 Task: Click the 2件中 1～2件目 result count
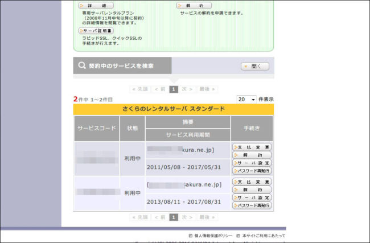click(x=93, y=100)
